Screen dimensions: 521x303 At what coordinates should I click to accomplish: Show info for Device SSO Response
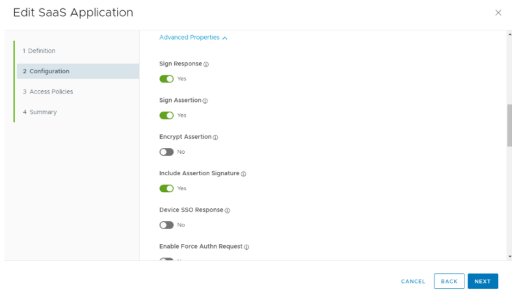pyautogui.click(x=227, y=210)
